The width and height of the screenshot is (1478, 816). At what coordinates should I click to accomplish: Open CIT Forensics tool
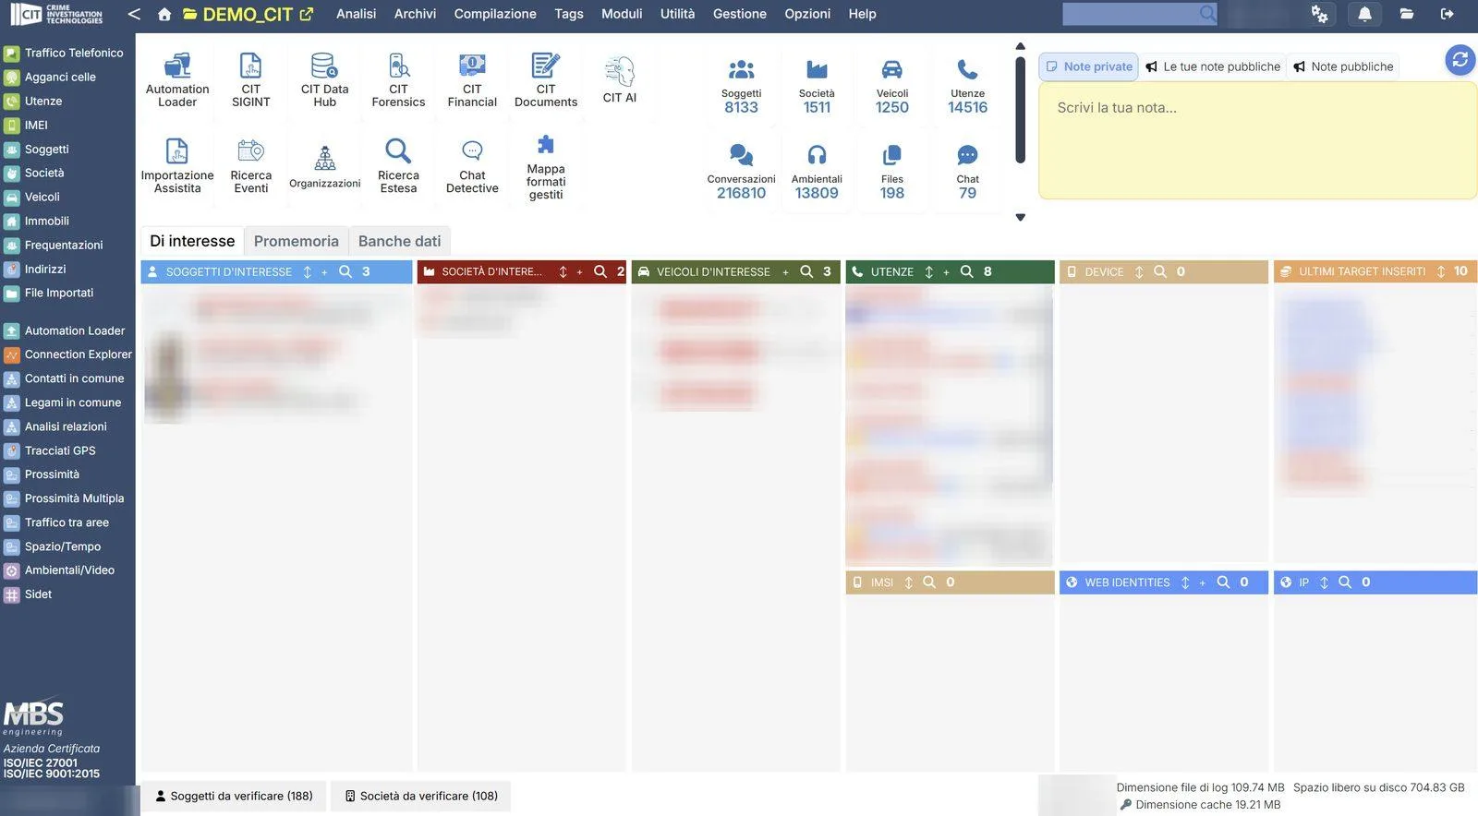(x=398, y=81)
